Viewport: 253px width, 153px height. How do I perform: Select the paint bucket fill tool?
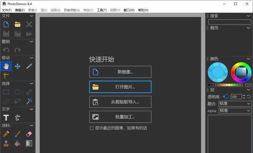(17, 143)
